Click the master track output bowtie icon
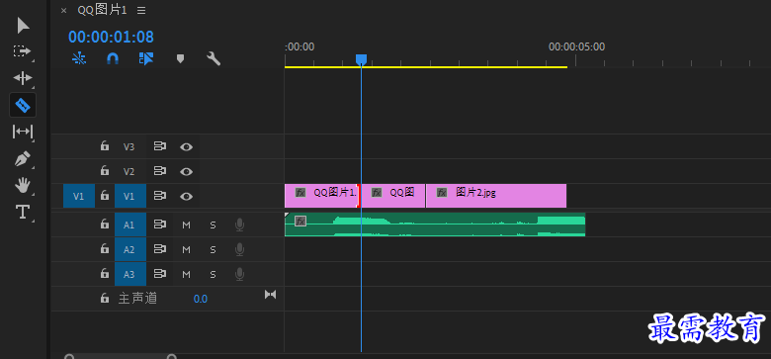The width and height of the screenshot is (771, 359). (271, 294)
